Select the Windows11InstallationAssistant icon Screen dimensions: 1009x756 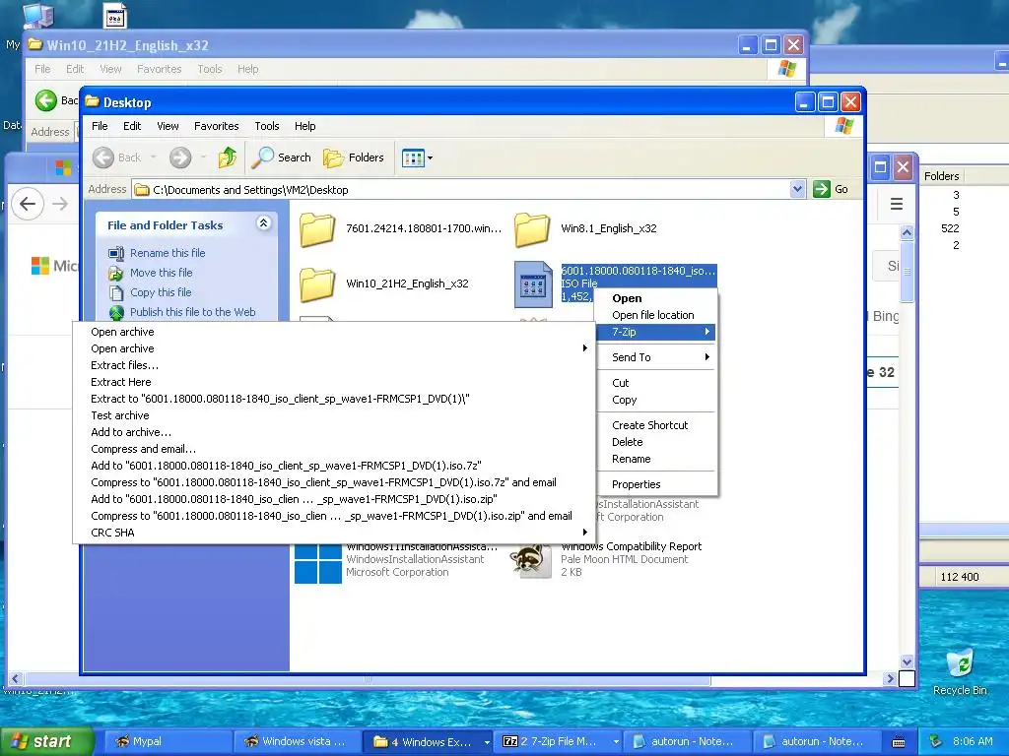318,563
